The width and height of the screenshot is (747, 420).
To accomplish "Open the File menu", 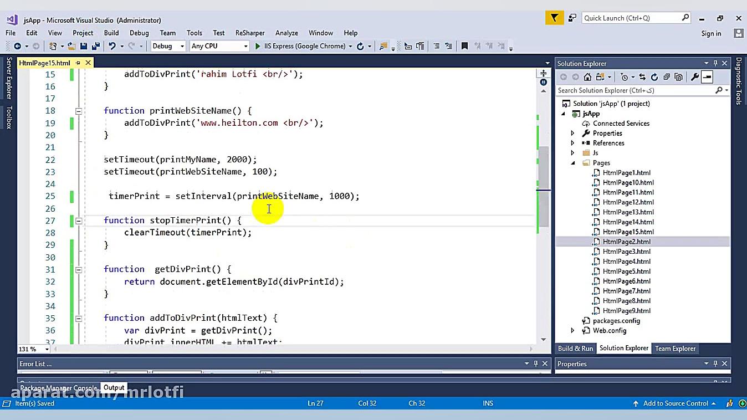I will [x=11, y=33].
